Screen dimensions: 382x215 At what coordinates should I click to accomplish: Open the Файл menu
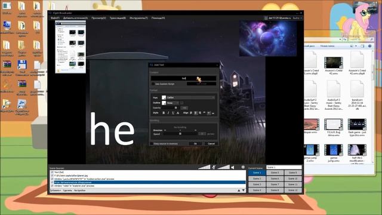tap(55, 18)
